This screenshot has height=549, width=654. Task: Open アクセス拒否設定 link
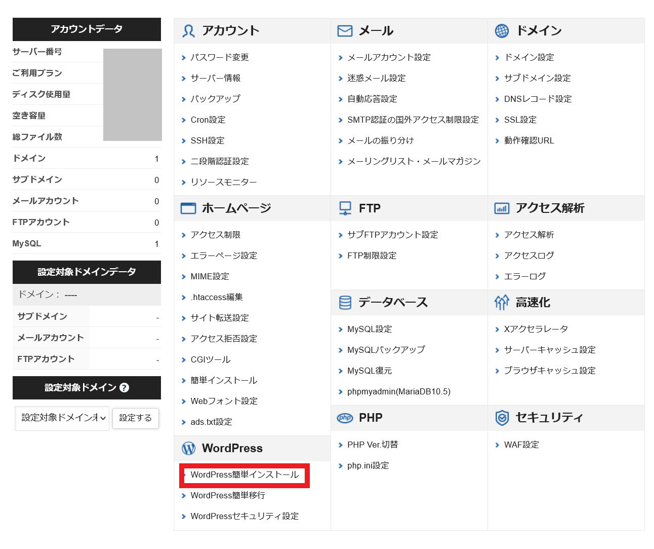[x=224, y=339]
